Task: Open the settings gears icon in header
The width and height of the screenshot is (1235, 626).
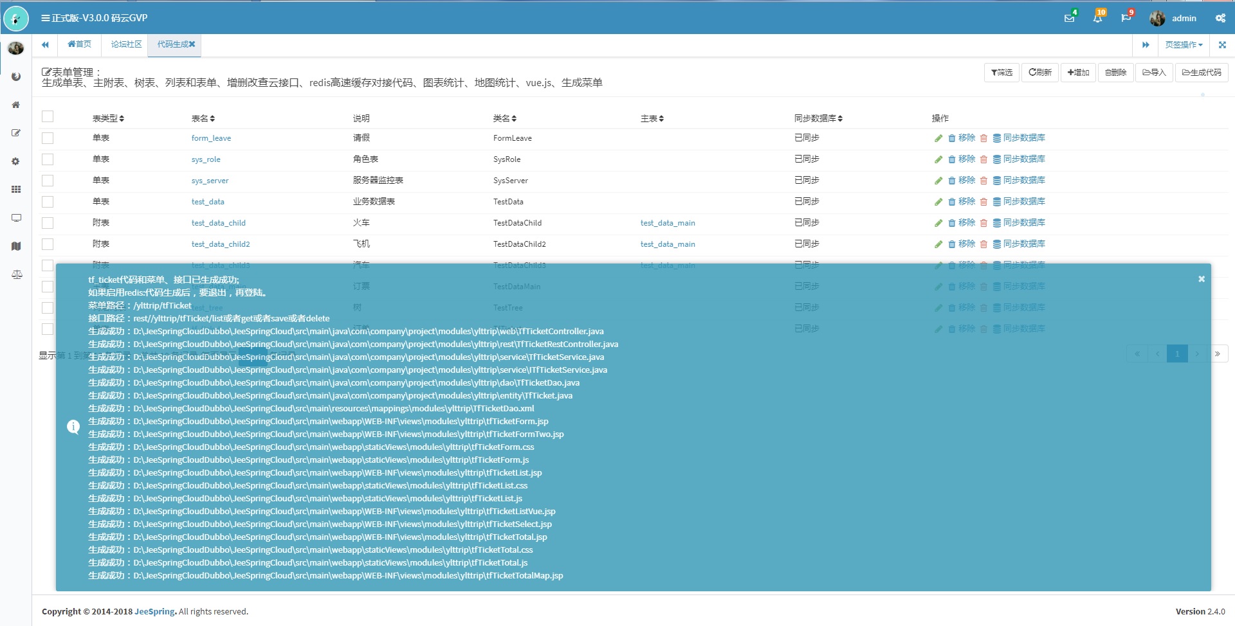Action: tap(1220, 18)
